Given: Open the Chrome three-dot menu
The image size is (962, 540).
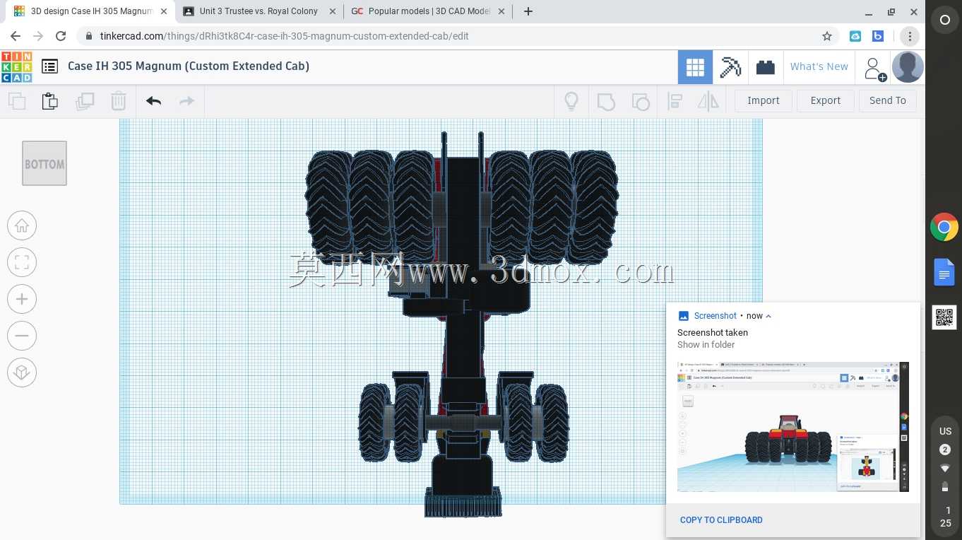Looking at the screenshot, I should click(x=910, y=36).
